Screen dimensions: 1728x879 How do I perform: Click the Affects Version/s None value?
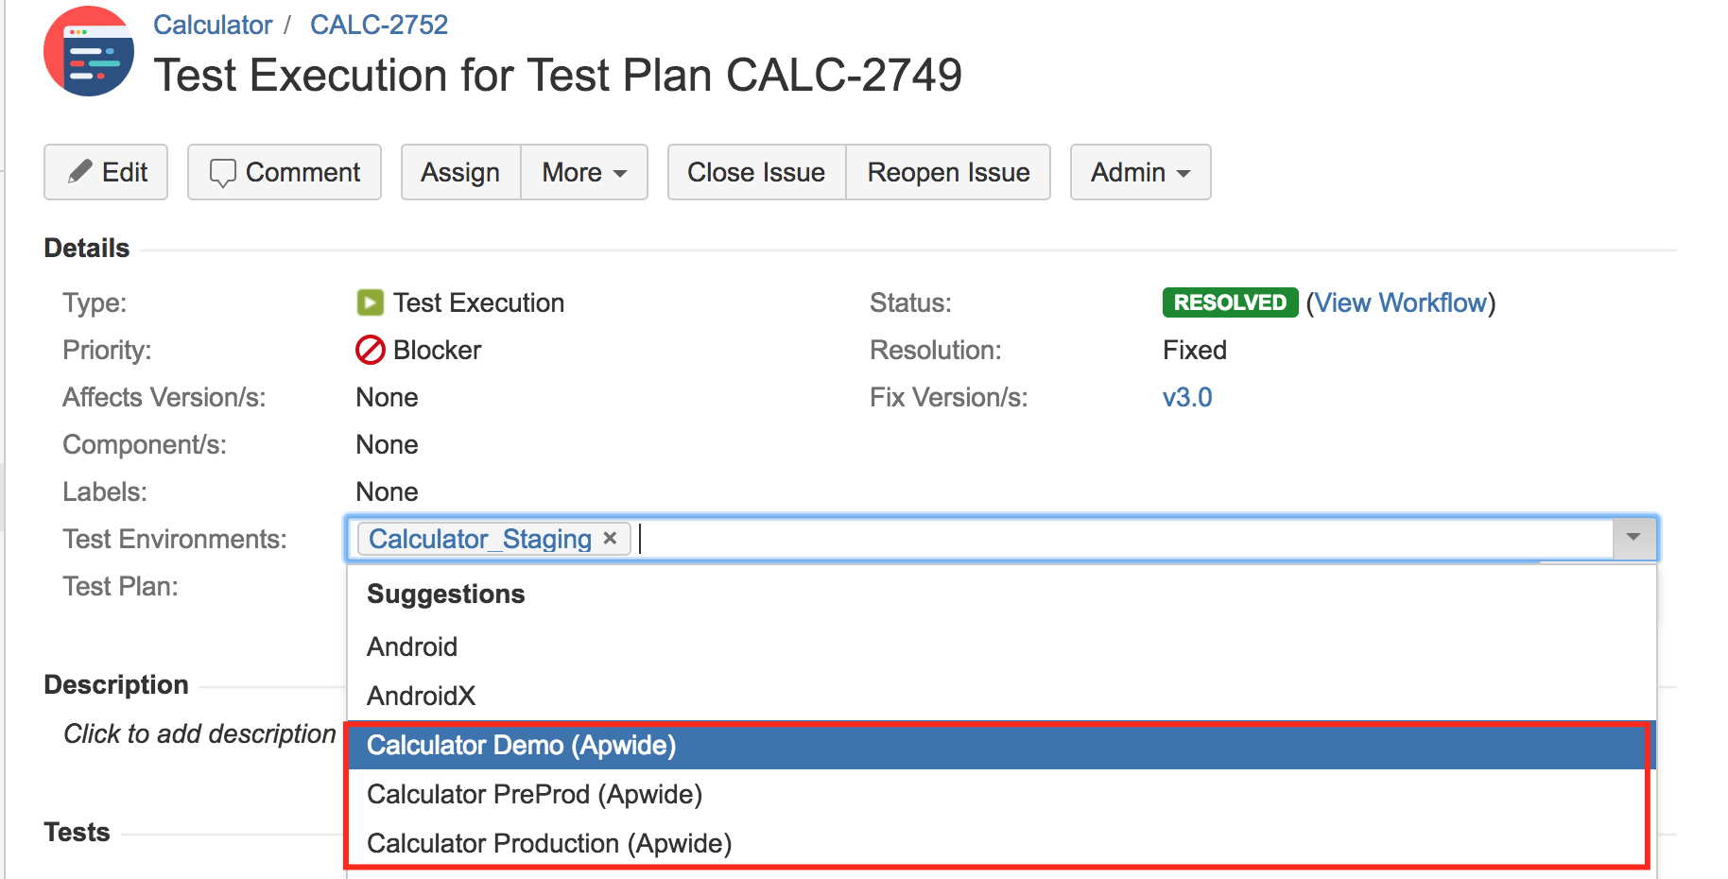pyautogui.click(x=387, y=397)
